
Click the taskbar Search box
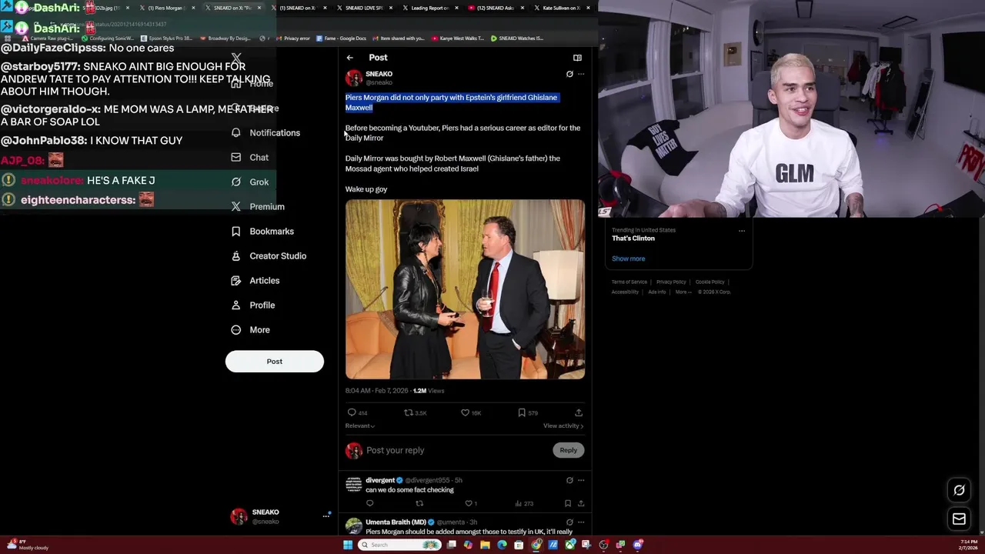point(399,545)
